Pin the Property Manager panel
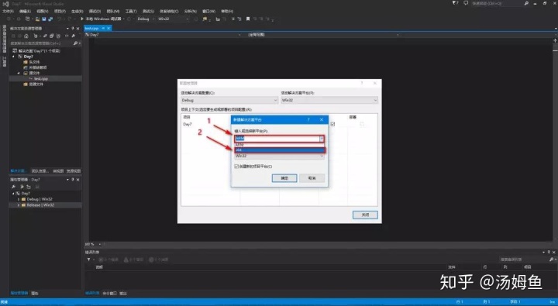Screen dimensions: 558x306 [x=73, y=180]
